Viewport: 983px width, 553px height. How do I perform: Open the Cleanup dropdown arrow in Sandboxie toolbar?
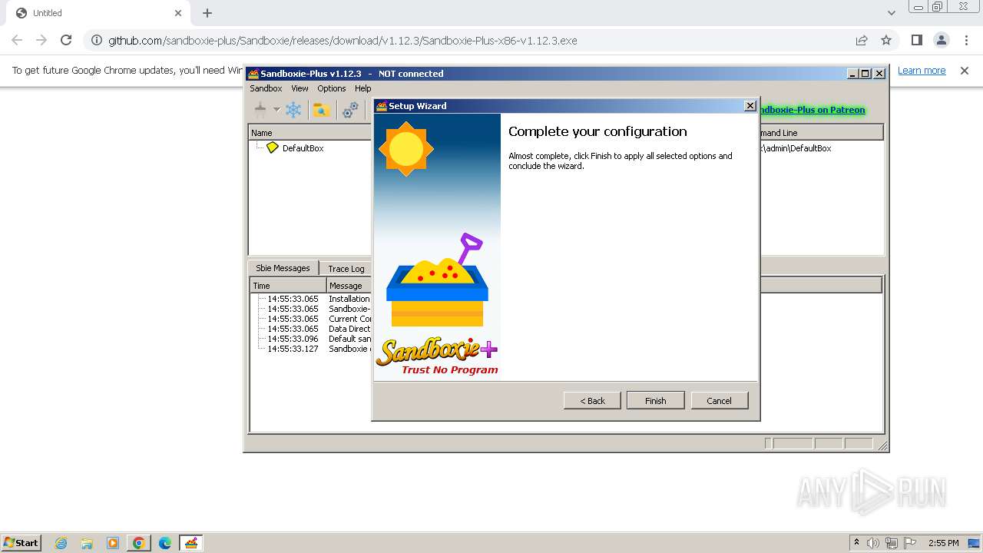pos(276,110)
